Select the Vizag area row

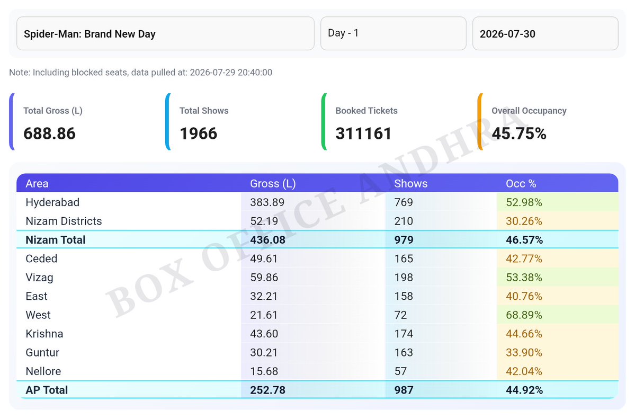coord(317,277)
